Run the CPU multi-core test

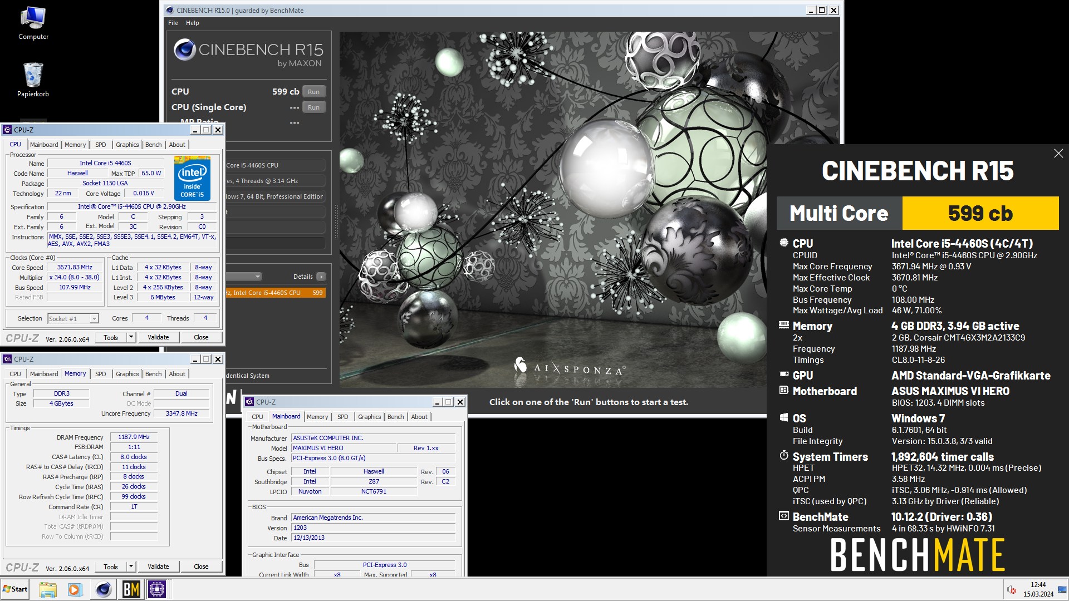click(313, 92)
